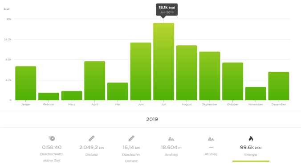The image size is (301, 165).
Task: Select the highlighted Juli bar
Action: click(x=164, y=62)
